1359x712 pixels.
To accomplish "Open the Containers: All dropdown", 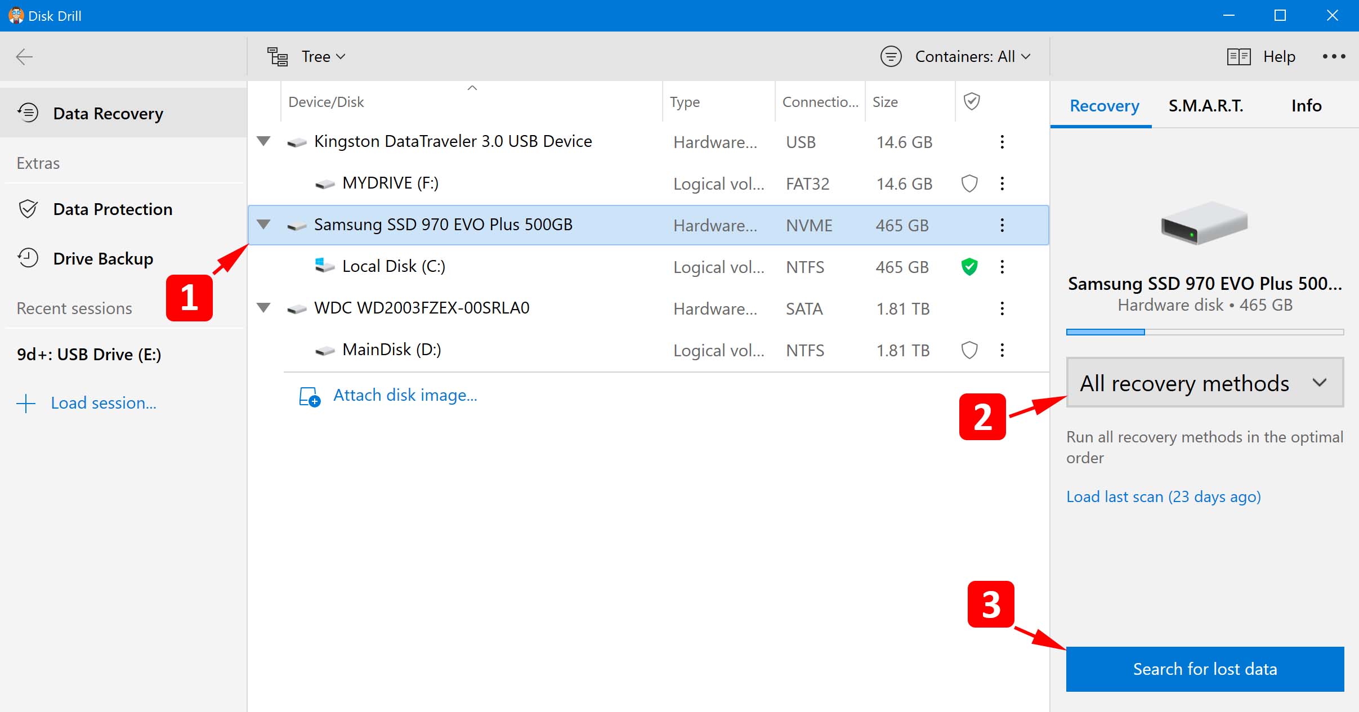I will click(973, 56).
